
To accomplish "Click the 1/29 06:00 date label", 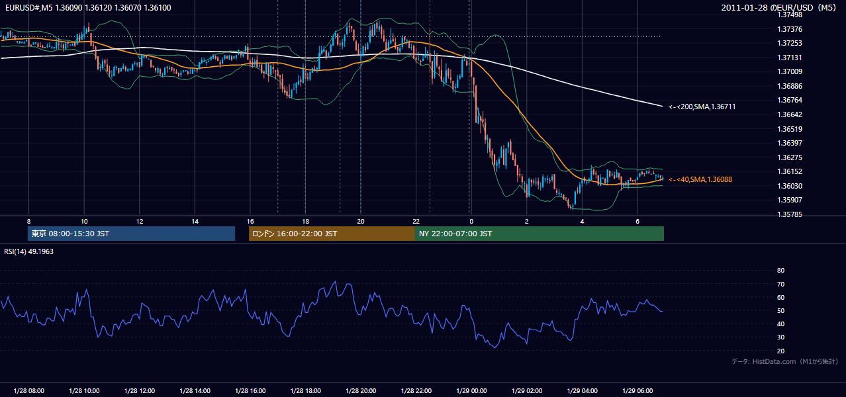I will [x=637, y=391].
